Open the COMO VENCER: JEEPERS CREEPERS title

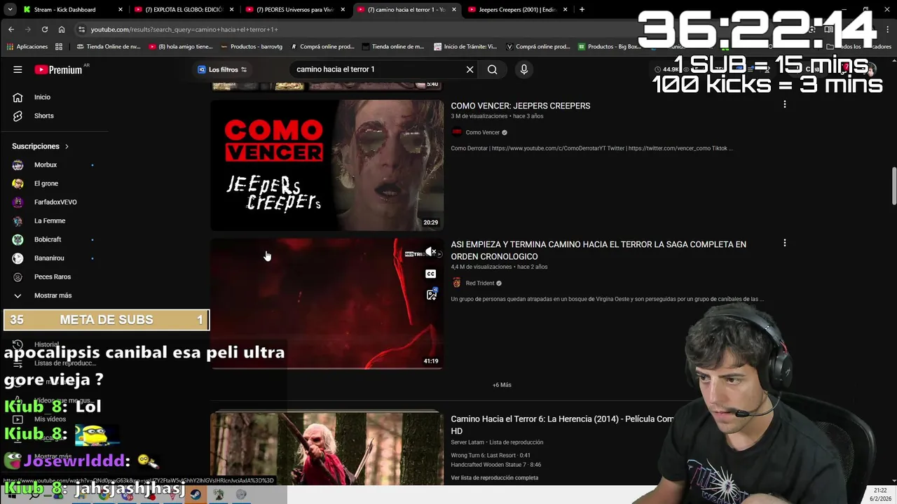coord(521,106)
